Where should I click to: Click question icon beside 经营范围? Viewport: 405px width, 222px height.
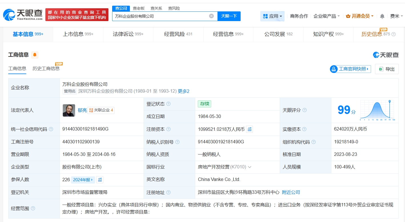(x=33, y=208)
